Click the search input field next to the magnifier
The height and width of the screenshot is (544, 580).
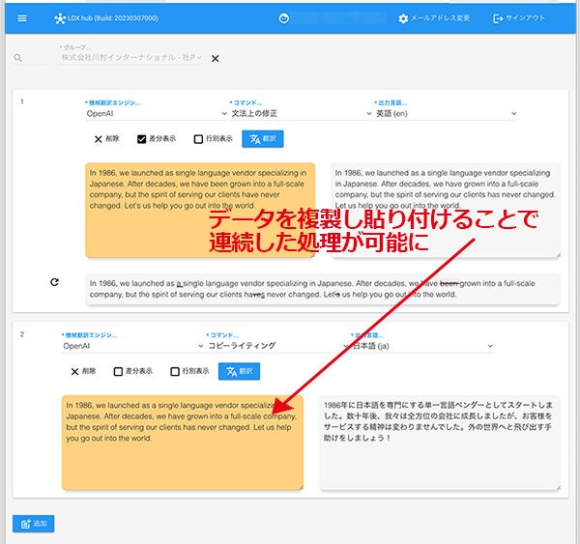pos(39,58)
